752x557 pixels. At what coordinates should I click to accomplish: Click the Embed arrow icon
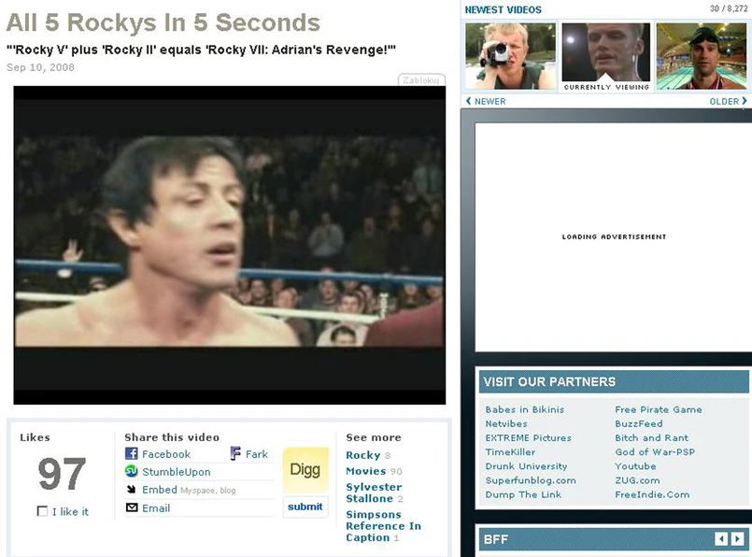(x=132, y=490)
